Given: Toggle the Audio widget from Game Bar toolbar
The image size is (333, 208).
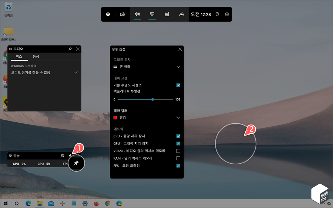Looking at the screenshot, I should click(x=137, y=14).
